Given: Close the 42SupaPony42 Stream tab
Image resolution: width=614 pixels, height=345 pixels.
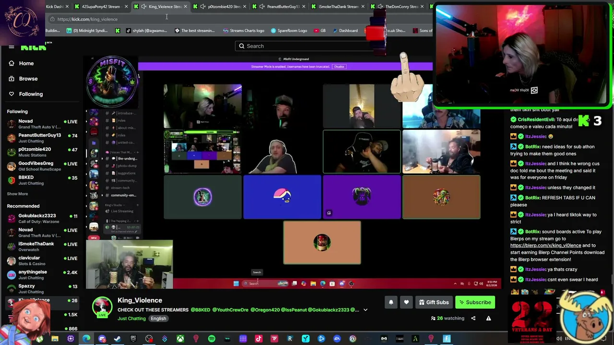Looking at the screenshot, I should coord(126,7).
